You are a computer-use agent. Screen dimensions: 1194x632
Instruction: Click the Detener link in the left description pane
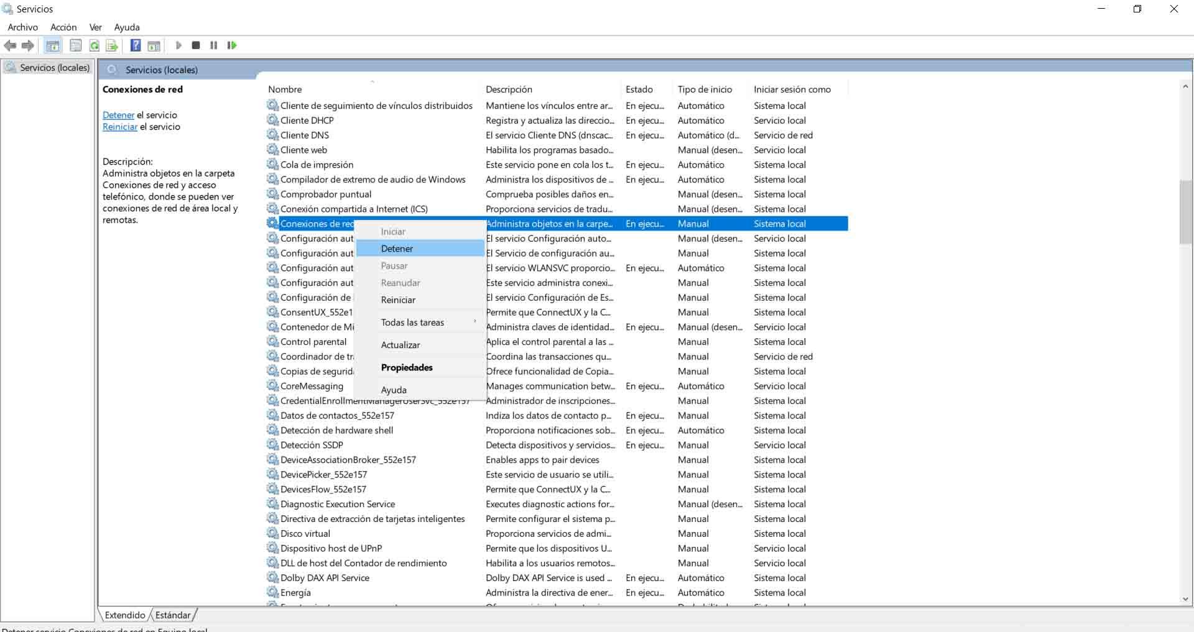pyautogui.click(x=118, y=115)
